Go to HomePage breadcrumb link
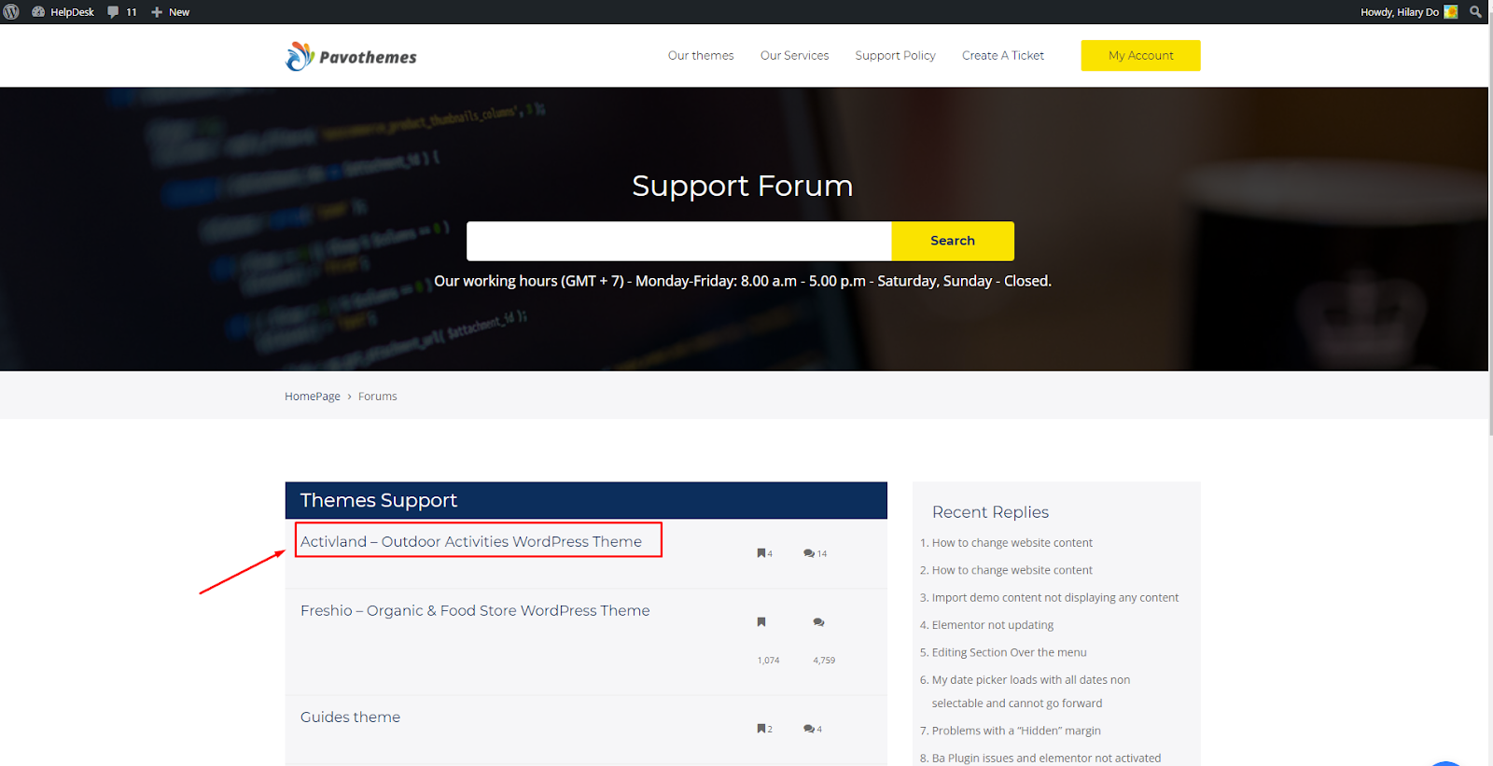Viewport: 1493px width, 766px height. coord(313,397)
